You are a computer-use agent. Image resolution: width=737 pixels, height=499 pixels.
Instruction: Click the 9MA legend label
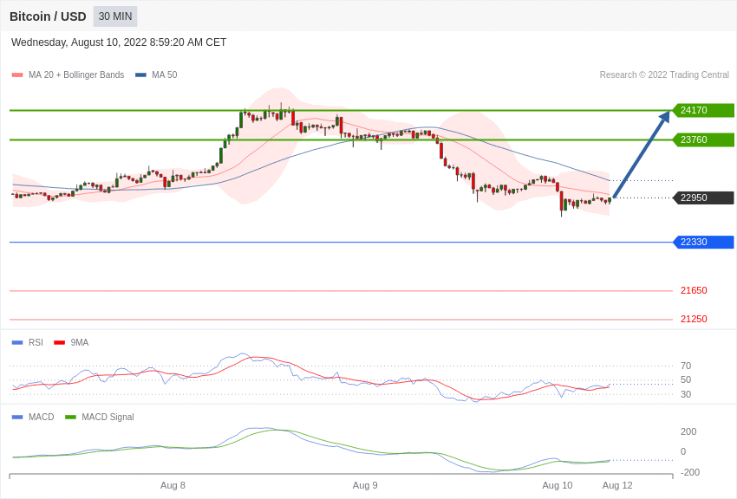click(80, 343)
